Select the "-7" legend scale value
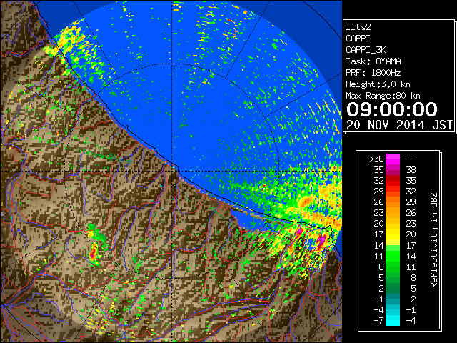 click(x=378, y=320)
